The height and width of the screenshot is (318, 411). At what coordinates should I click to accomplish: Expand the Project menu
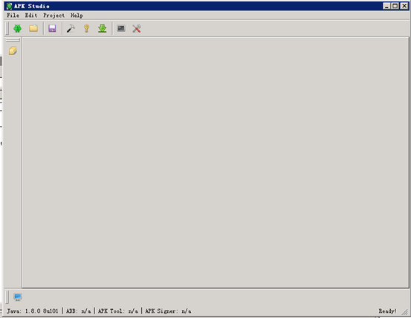pyautogui.click(x=54, y=15)
